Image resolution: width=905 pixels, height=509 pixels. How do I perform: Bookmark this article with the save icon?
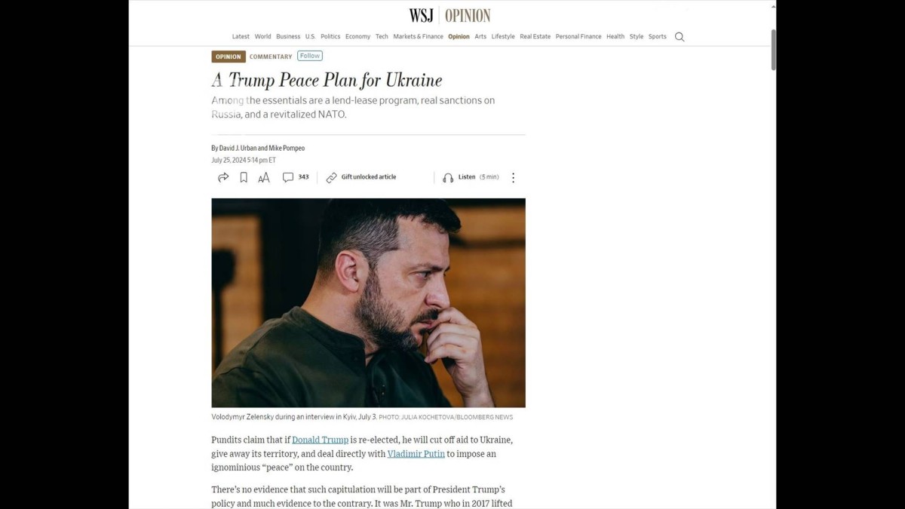244,177
